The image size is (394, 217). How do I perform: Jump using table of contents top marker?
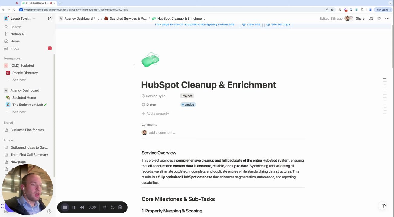coord(385,78)
